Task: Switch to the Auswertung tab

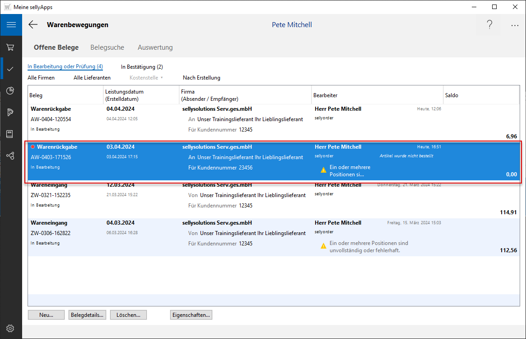Action: (155, 47)
